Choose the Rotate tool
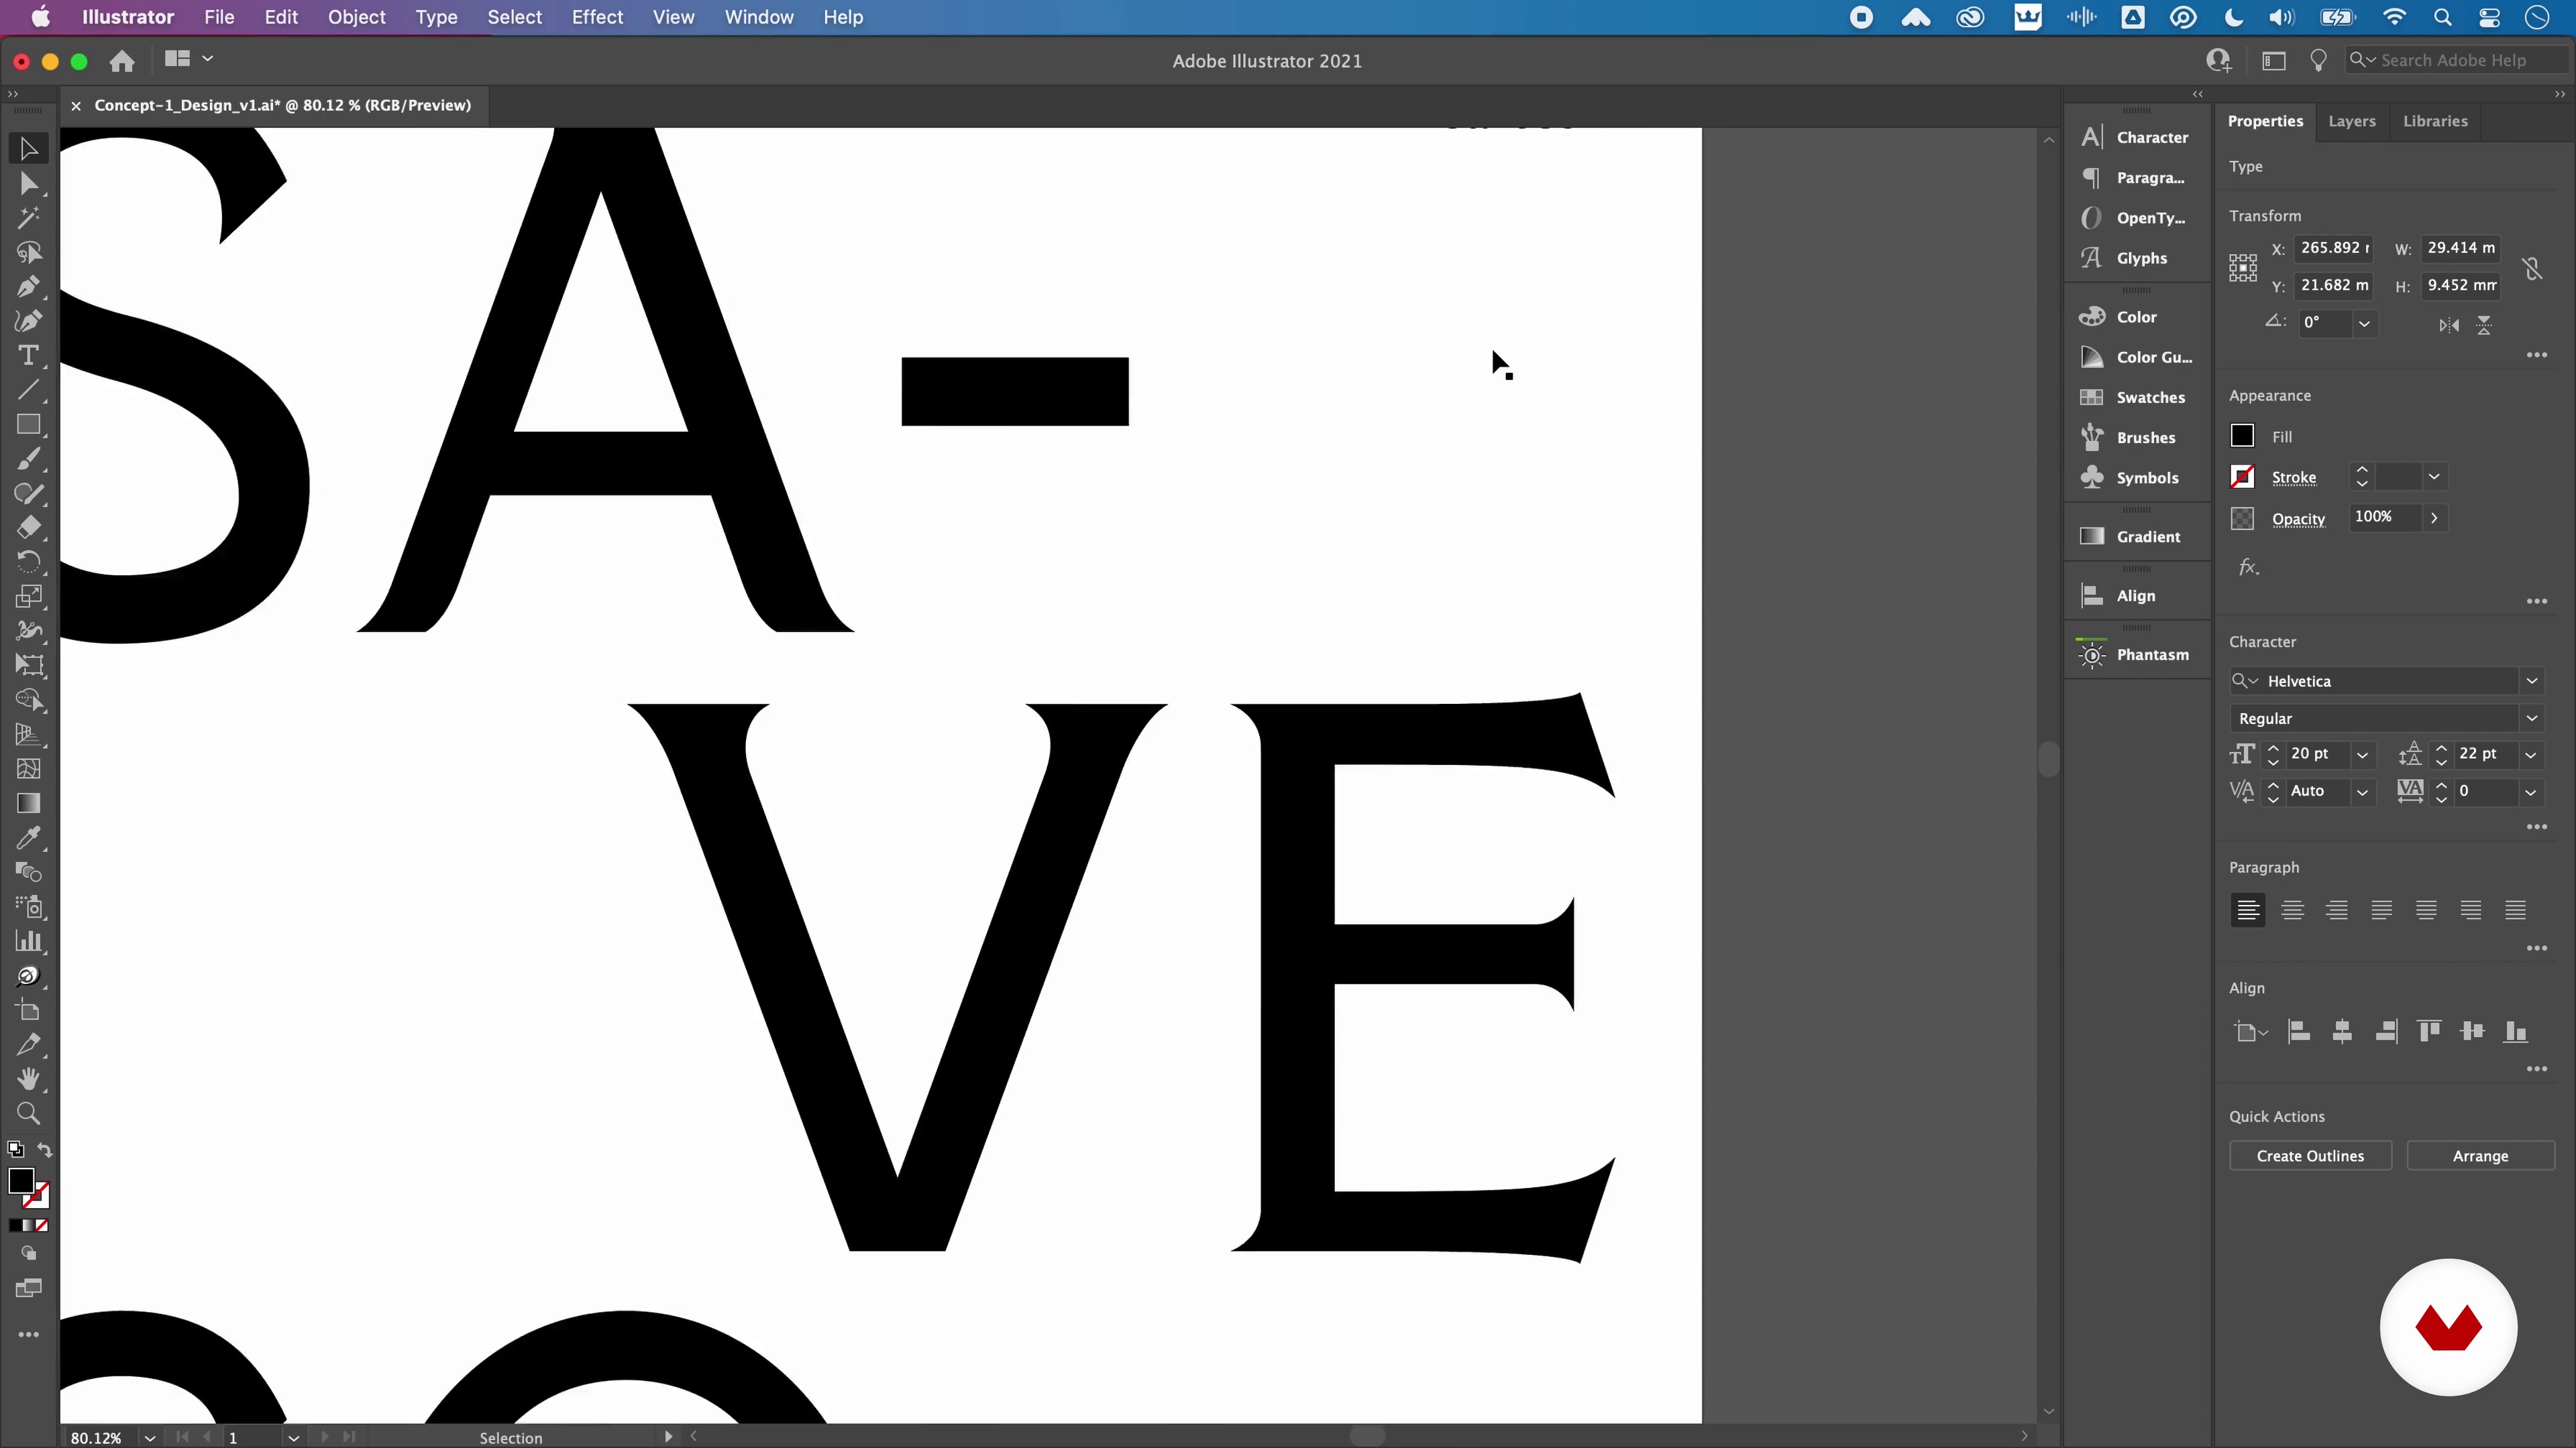Image resolution: width=2576 pixels, height=1448 pixels. [28, 562]
